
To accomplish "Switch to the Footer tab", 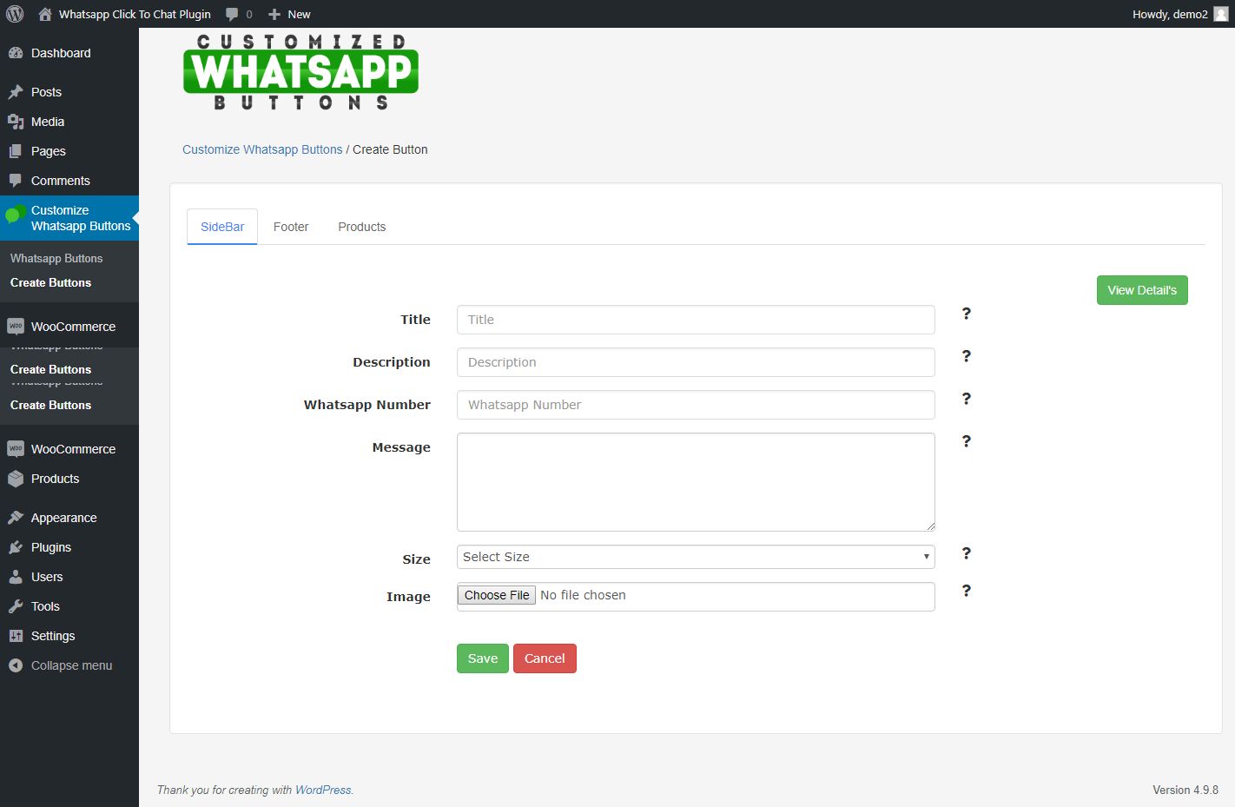I will pyautogui.click(x=291, y=227).
